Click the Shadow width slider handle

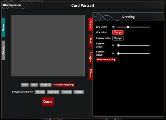click(119, 45)
